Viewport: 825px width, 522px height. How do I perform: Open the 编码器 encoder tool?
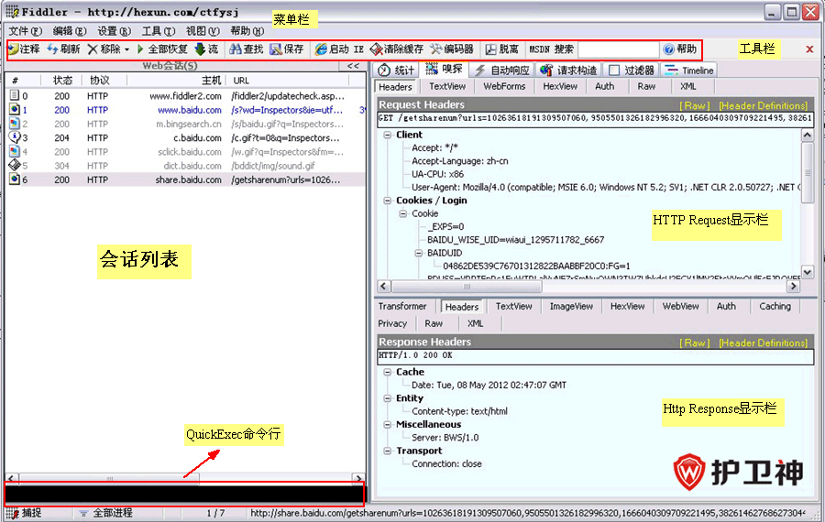point(436,49)
